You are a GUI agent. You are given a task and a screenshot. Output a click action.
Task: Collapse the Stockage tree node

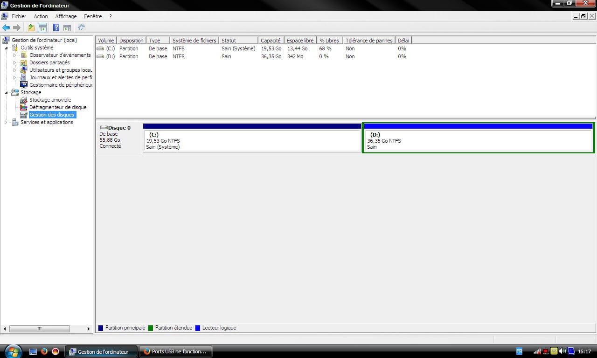tap(6, 92)
